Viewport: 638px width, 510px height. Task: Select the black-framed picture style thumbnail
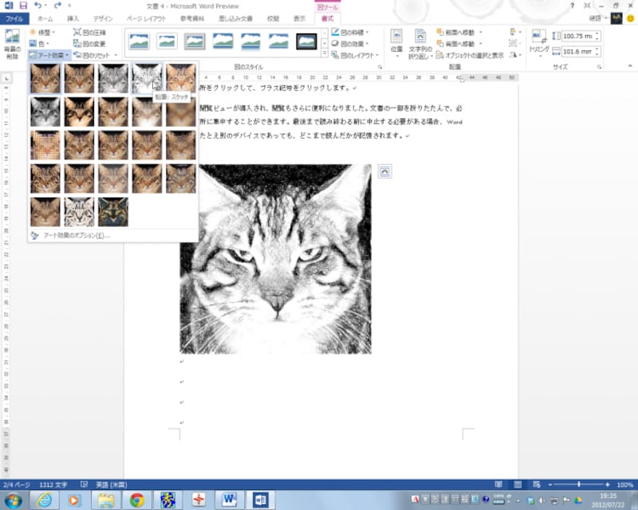306,41
